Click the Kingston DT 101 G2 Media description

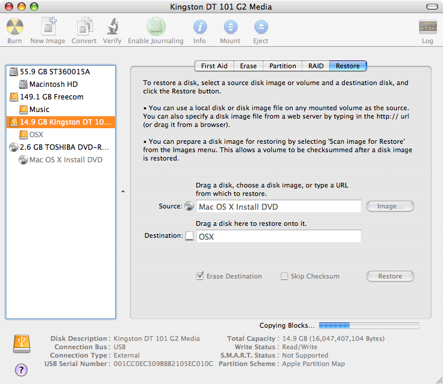[x=156, y=338]
